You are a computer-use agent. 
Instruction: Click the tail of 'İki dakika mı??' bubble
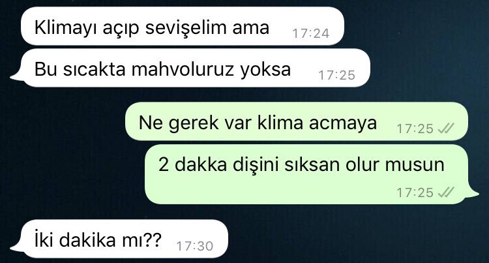pyautogui.click(x=17, y=247)
